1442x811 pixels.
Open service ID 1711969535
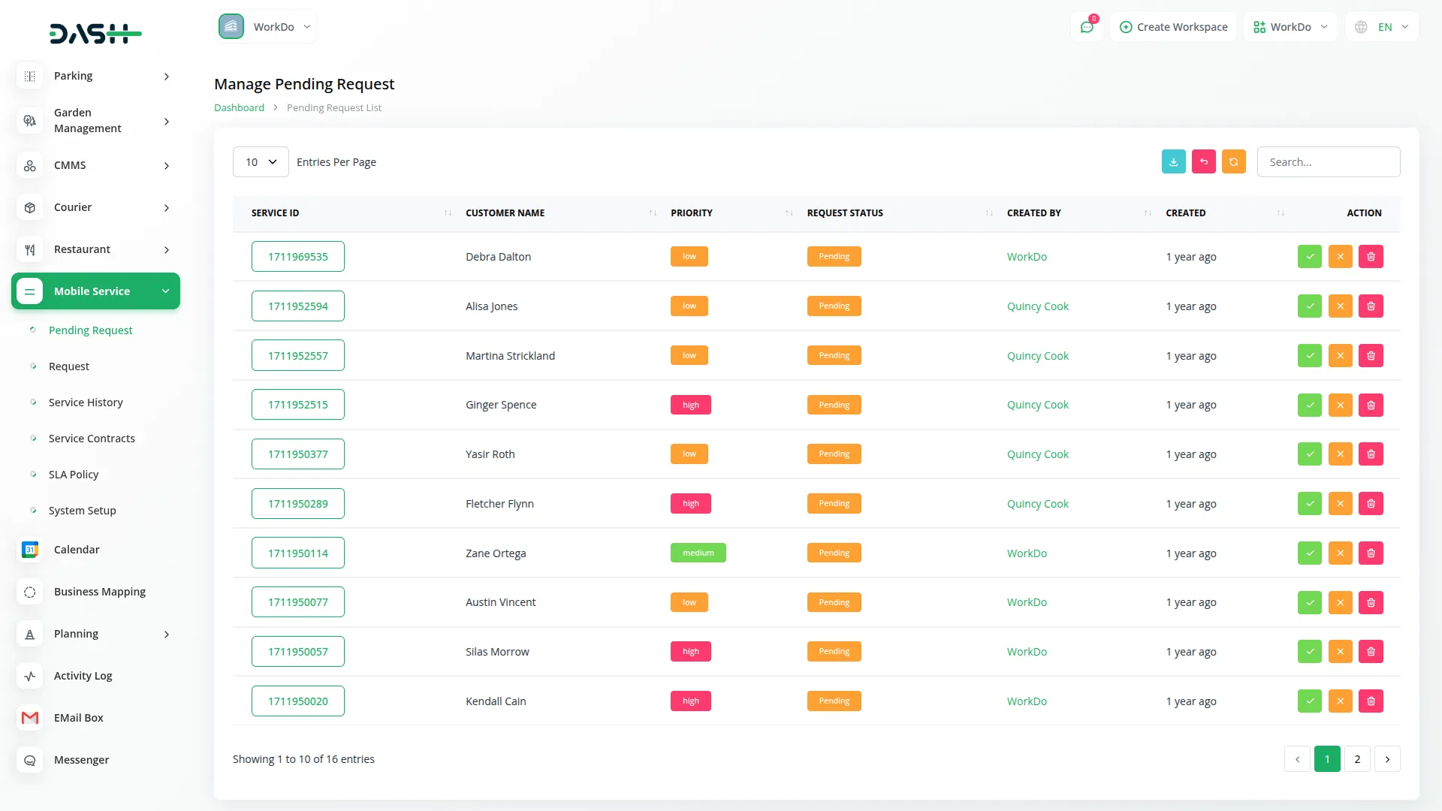click(x=298, y=257)
